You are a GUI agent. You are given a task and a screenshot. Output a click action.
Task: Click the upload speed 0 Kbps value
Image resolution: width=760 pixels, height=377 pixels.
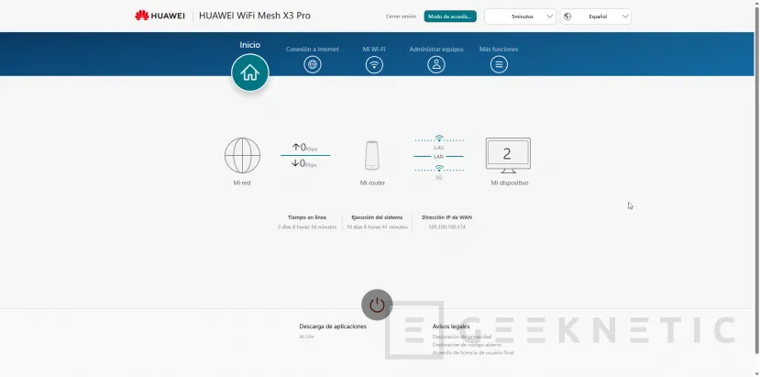click(x=304, y=147)
